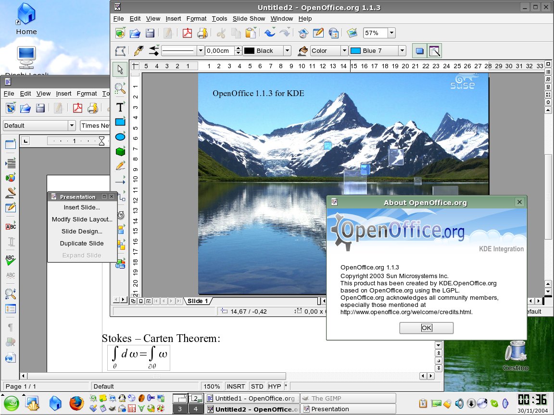The image size is (554, 415).
Task: Open the Times New Roman font name box
Action: pyautogui.click(x=95, y=125)
